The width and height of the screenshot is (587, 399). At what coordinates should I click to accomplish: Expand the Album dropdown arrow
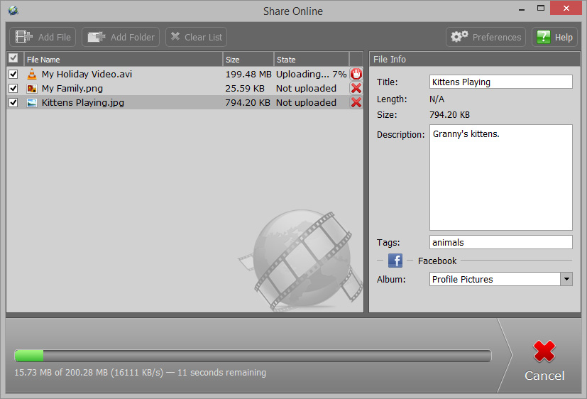(x=566, y=279)
